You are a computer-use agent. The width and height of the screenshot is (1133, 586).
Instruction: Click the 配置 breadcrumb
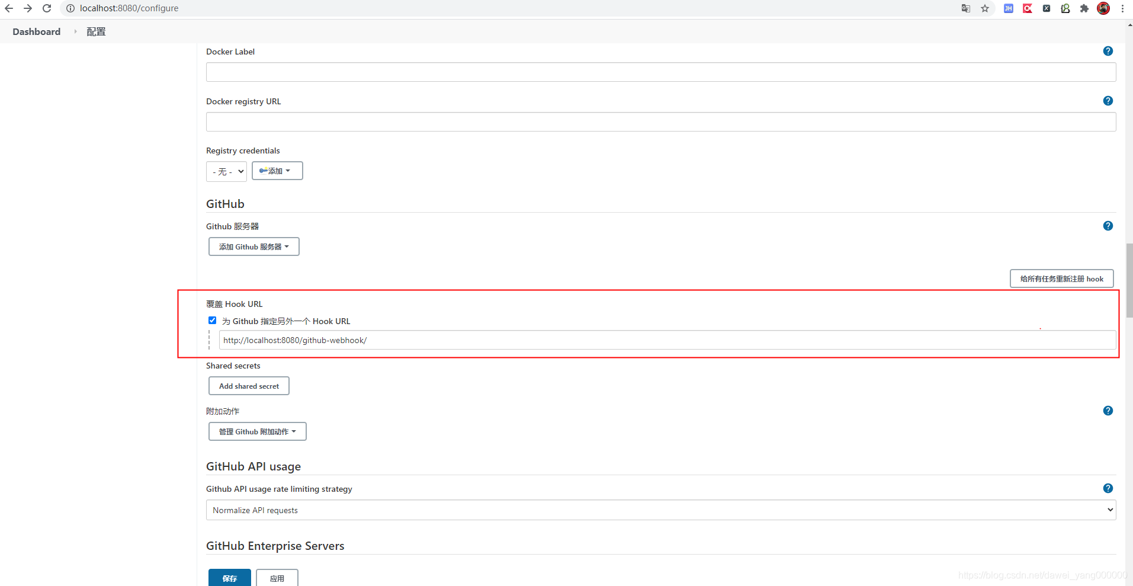[x=96, y=31]
